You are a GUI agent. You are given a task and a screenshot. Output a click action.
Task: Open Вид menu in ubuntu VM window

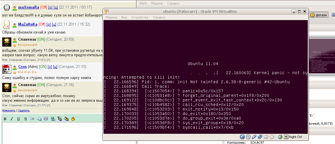pyautogui.click(x=124, y=17)
